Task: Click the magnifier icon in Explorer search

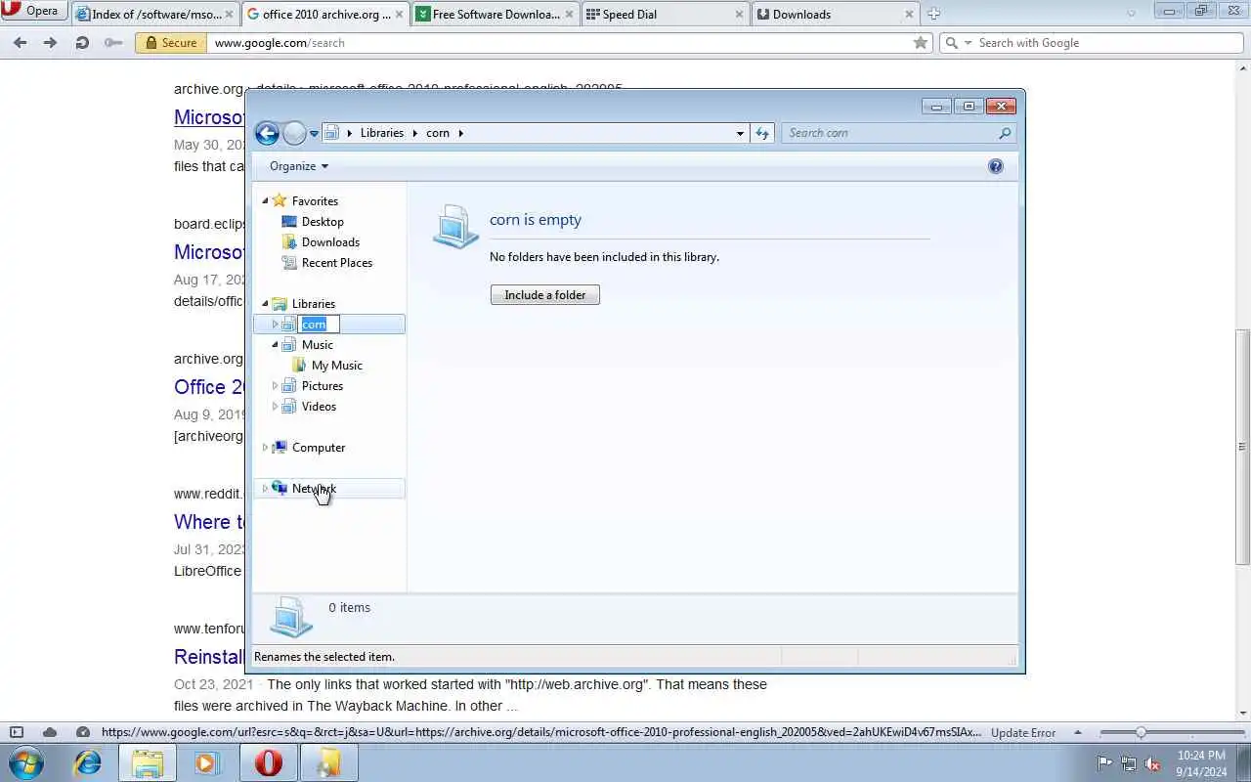Action: point(1005,133)
